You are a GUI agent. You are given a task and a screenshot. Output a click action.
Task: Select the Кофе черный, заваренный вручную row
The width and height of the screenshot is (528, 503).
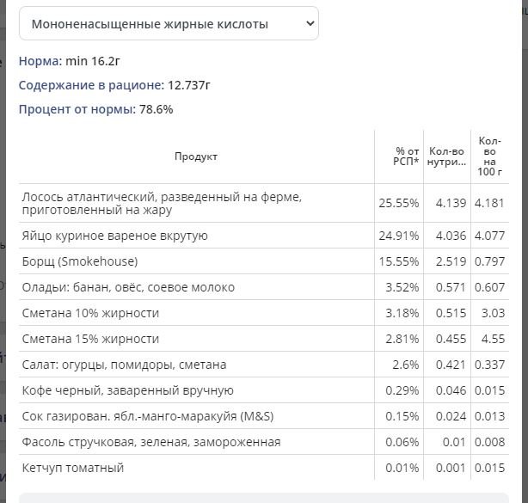click(x=264, y=390)
